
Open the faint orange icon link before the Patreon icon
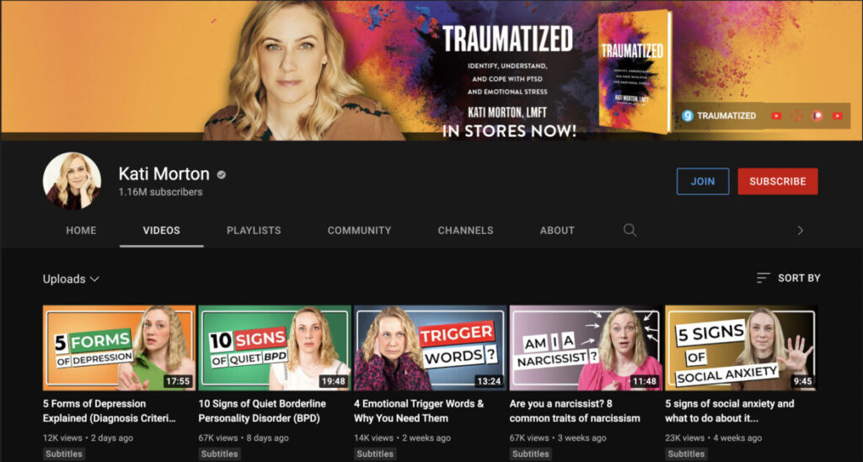pyautogui.click(x=797, y=116)
